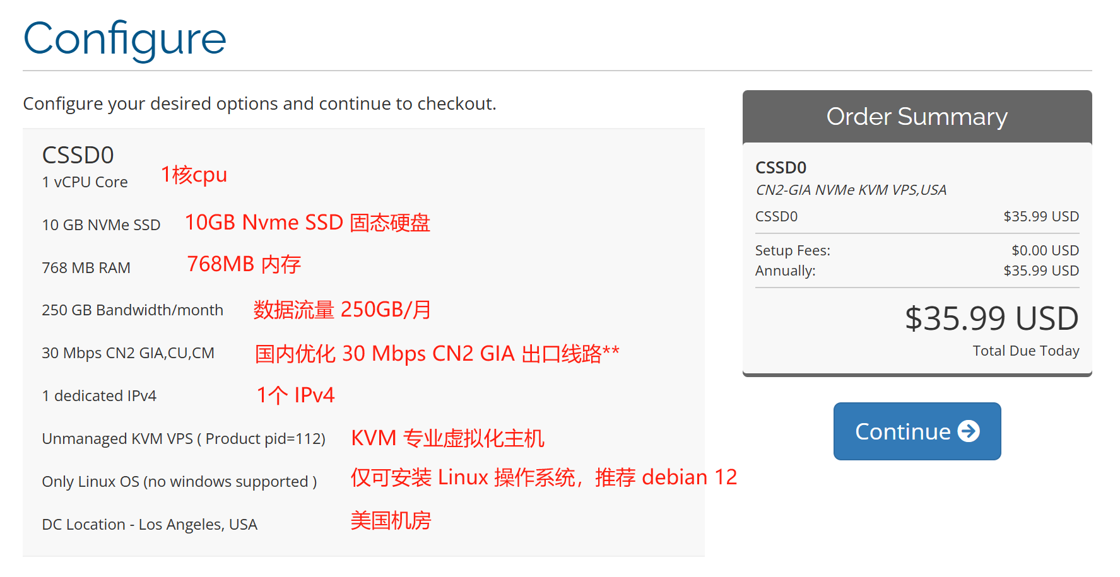
Task: Click the arrow icon inside Continue button
Action: (969, 431)
